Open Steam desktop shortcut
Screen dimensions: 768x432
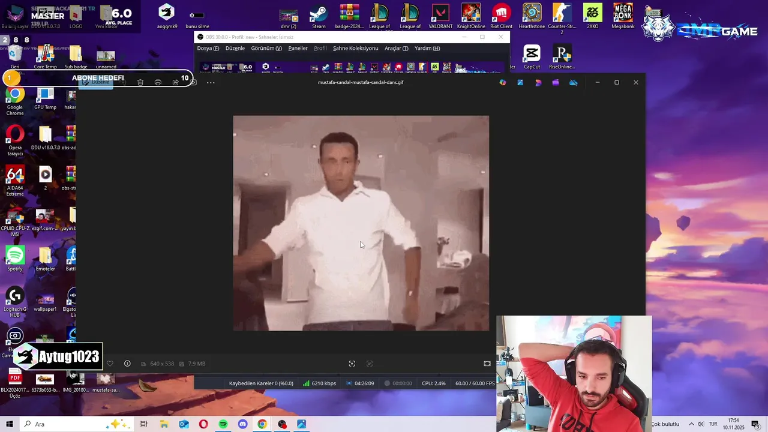coord(319,16)
